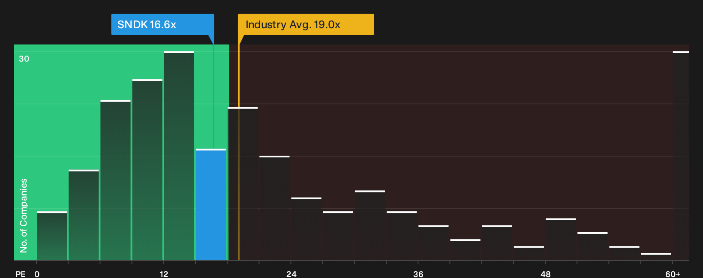Click the axis label '12'
Viewport: 703px width, 278px height.
click(x=164, y=274)
